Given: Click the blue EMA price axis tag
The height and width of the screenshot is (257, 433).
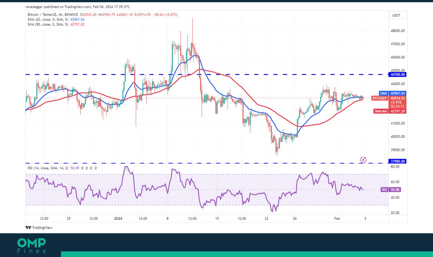Looking at the screenshot, I should tap(384, 93).
